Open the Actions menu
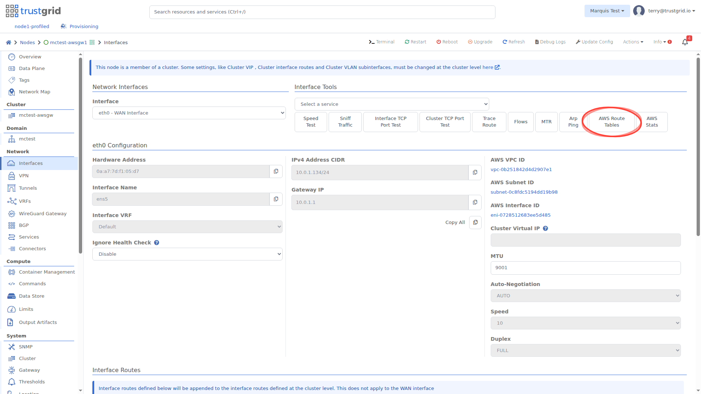Screen dimensions: 701x394 point(633,42)
